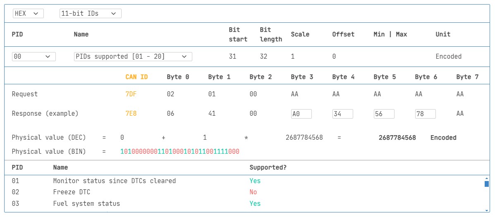Click PID 01 in supported list

15,181
